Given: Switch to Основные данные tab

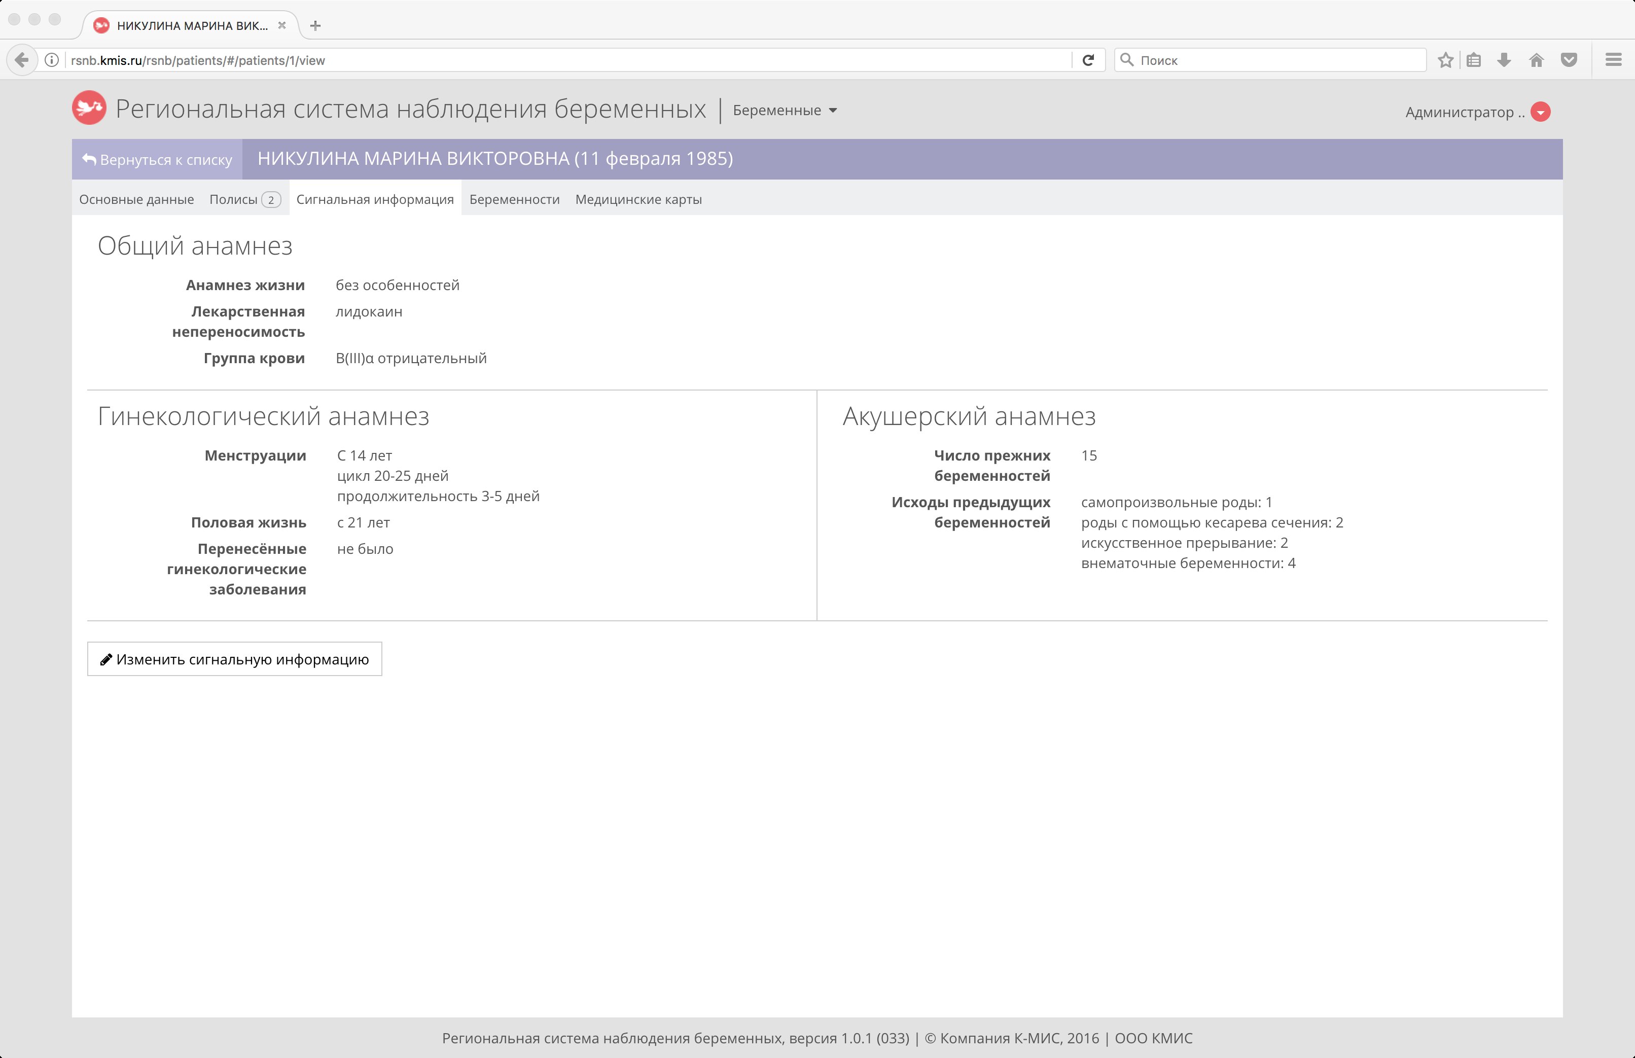Looking at the screenshot, I should pyautogui.click(x=137, y=199).
